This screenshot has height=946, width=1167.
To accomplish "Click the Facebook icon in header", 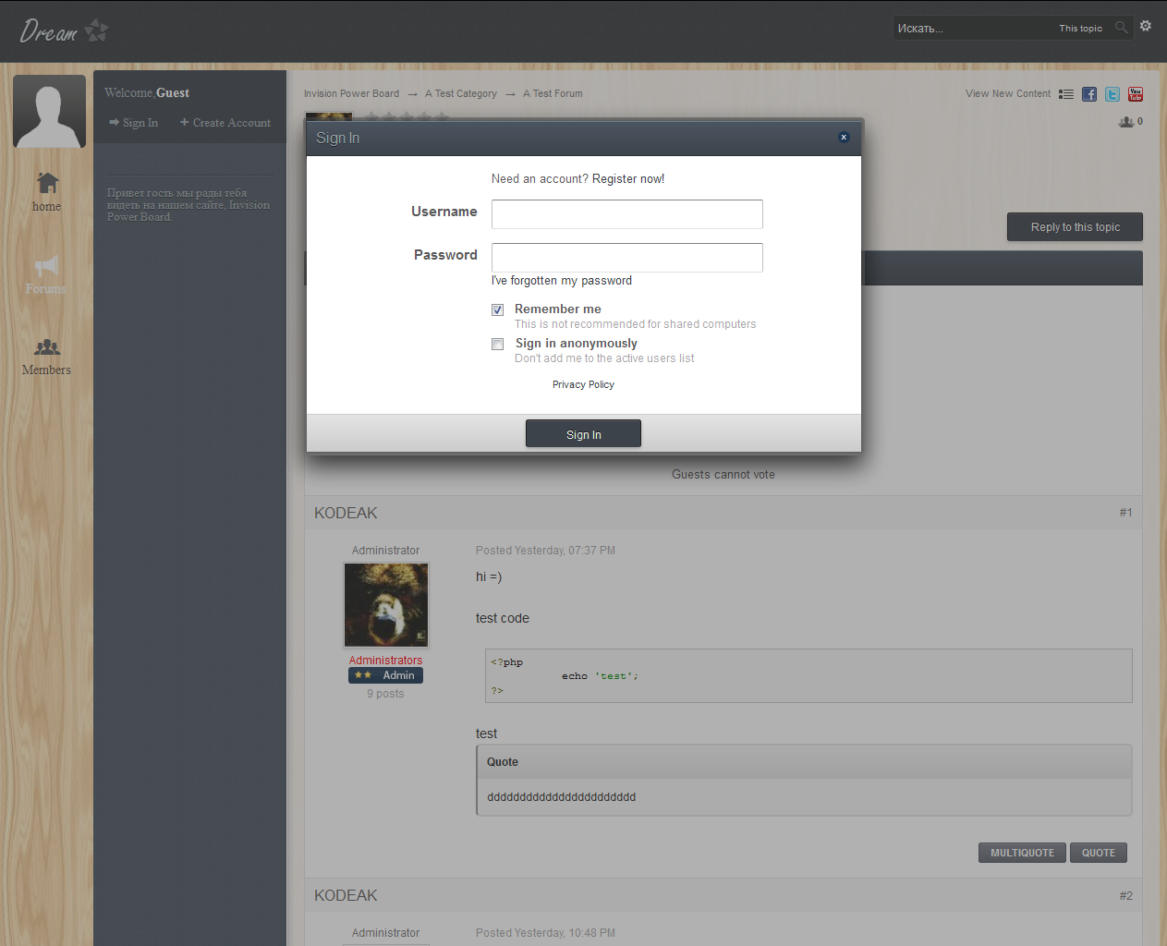I will (x=1089, y=94).
